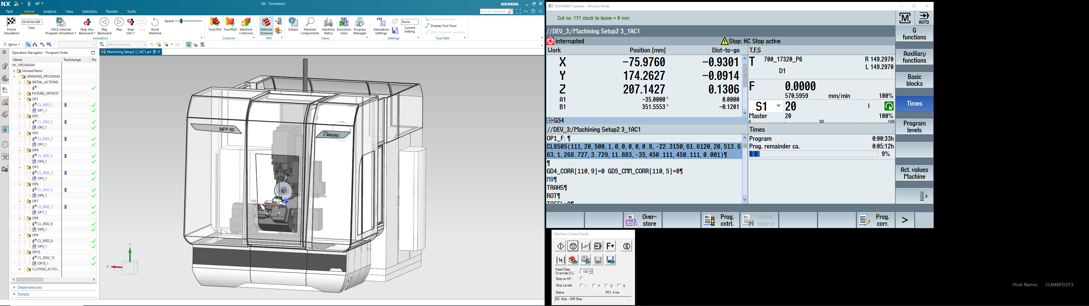Click the Play Backward button
The height and width of the screenshot is (306, 1089).
[104, 26]
